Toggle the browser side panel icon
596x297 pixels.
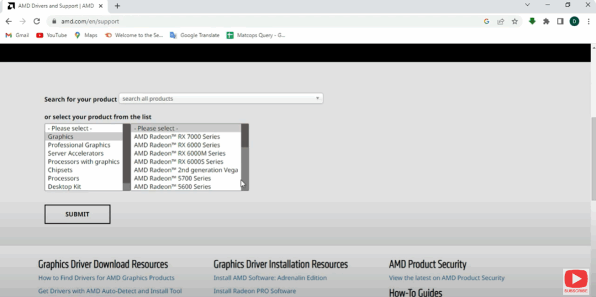click(x=560, y=22)
